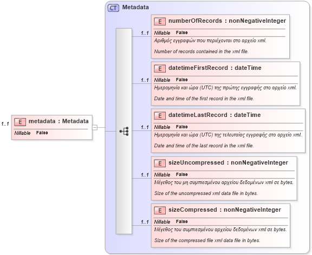Screen dimensions: 312x255
Task: Select 'datetimeFirstRecord : dateTime' heading
Action: [215, 68]
